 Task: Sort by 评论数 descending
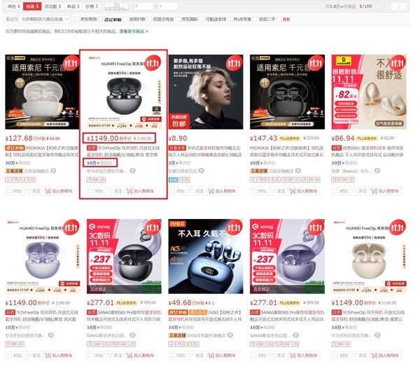tap(52, 6)
